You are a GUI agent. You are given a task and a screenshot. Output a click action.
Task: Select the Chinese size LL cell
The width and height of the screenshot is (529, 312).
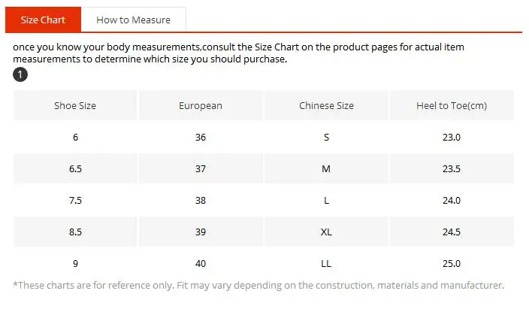pos(326,263)
